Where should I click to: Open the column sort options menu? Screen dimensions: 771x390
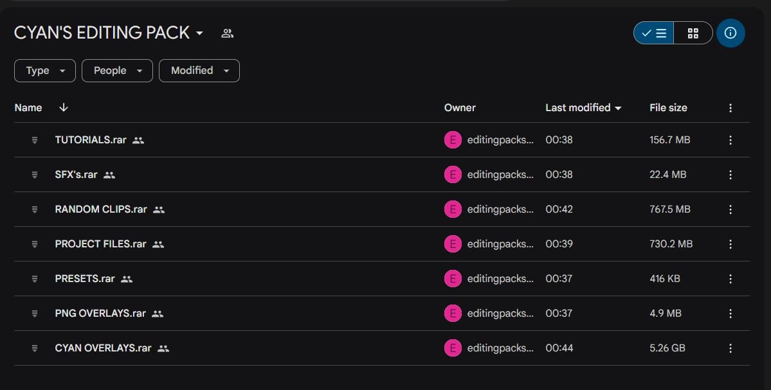[730, 107]
